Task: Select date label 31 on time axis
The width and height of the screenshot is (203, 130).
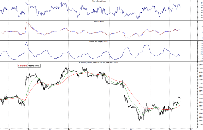Action: point(191,129)
